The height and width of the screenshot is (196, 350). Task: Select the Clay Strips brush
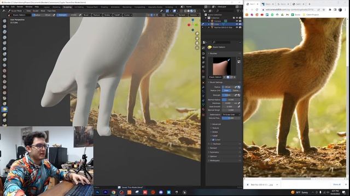coord(4,38)
